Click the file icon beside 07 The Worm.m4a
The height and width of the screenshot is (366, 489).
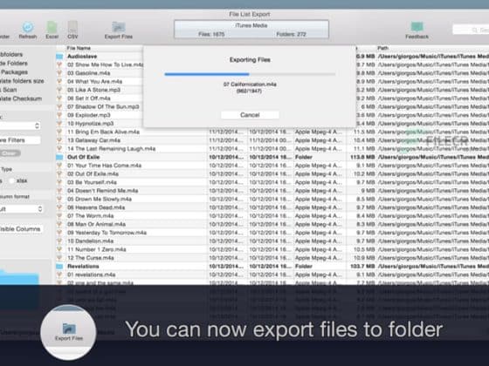pos(59,216)
